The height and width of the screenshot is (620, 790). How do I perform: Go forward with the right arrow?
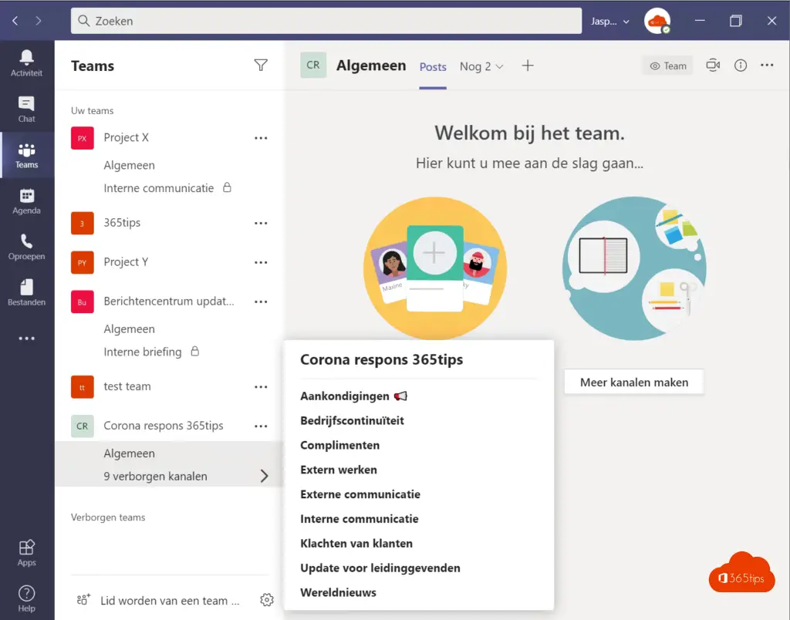click(39, 21)
